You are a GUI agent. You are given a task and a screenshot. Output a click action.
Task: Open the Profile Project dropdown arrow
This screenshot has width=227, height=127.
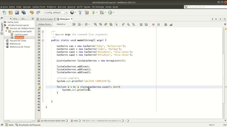click(x=113, y=12)
